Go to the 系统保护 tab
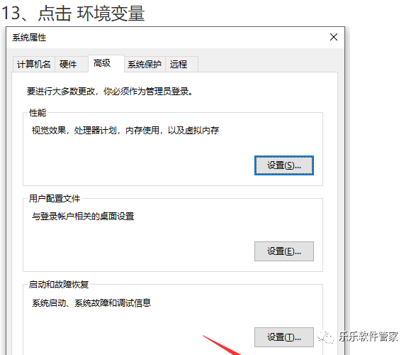Screen dimensions: 411x355 click(145, 64)
